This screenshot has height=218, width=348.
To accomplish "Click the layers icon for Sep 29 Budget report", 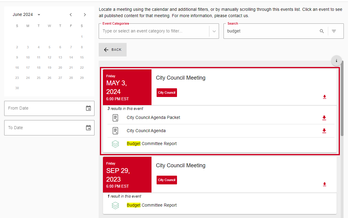I will 115,205.
